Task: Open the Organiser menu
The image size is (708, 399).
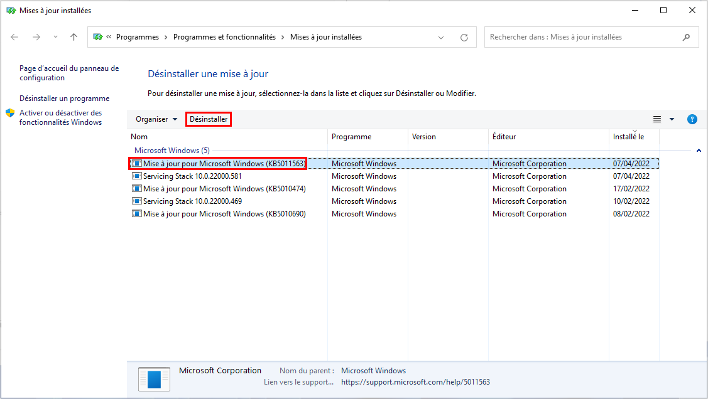Action: point(156,119)
